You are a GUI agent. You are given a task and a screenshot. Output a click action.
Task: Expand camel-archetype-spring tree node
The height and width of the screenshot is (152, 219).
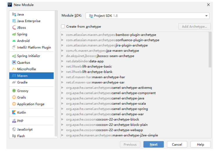click(x=62, y=109)
